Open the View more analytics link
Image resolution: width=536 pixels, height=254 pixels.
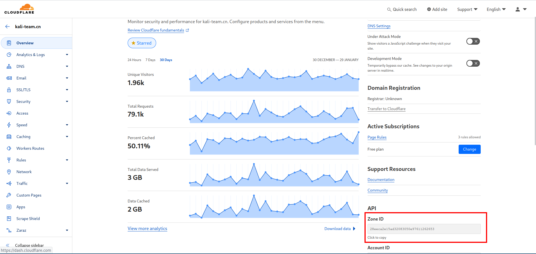(147, 229)
